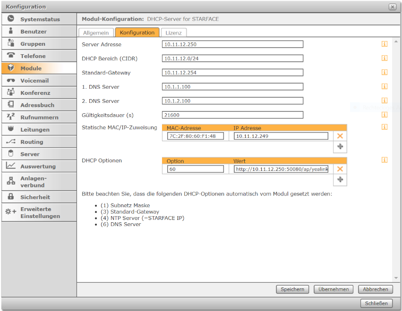Open Systemstatus in the sidebar

click(x=39, y=19)
